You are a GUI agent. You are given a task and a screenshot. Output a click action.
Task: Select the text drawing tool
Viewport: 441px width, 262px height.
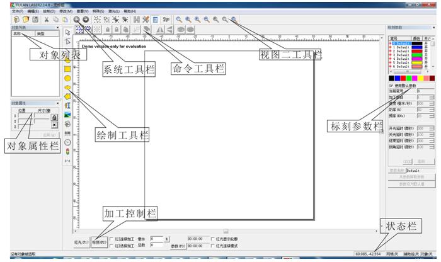coord(67,106)
